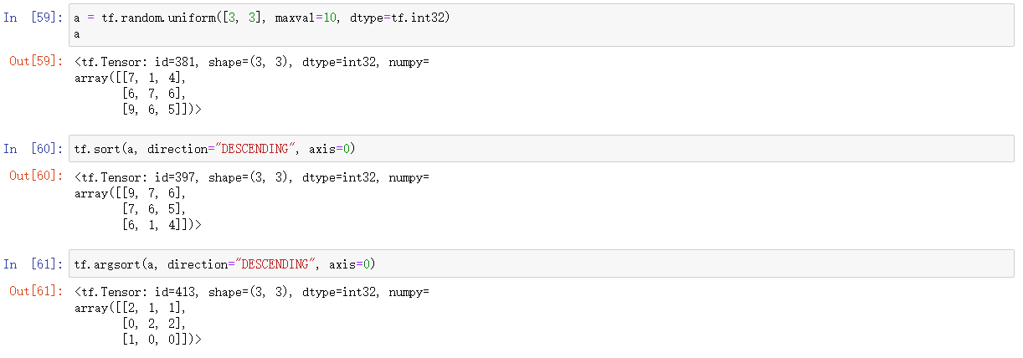Click the lone 'a' line in cell 59
Viewport: 1023px width, 358px height.
(x=77, y=34)
